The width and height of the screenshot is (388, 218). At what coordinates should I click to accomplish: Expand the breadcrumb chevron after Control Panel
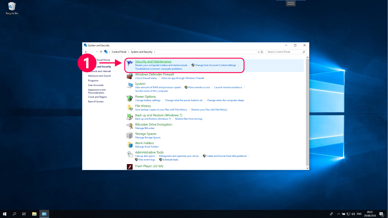coord(129,52)
